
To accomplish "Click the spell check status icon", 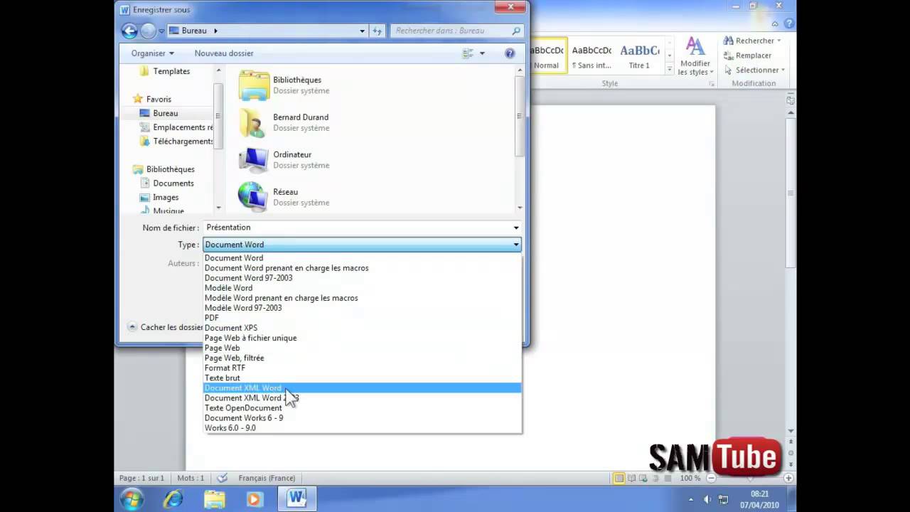I will pyautogui.click(x=222, y=478).
